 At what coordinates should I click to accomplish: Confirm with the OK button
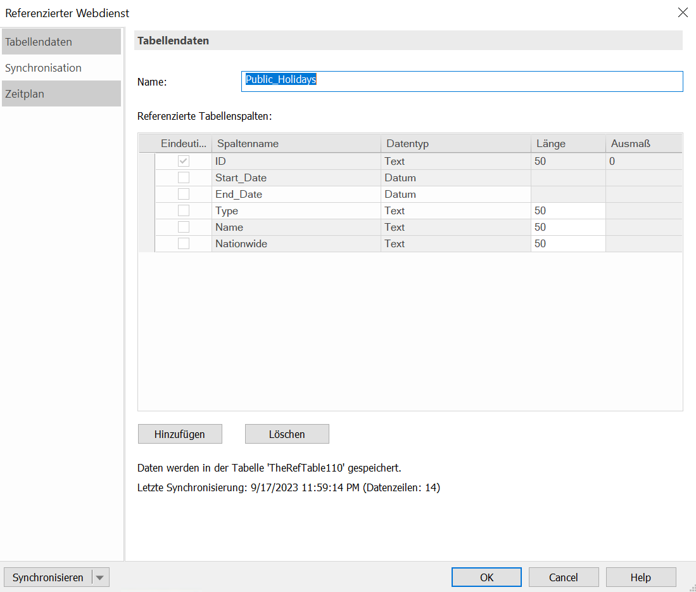click(486, 577)
